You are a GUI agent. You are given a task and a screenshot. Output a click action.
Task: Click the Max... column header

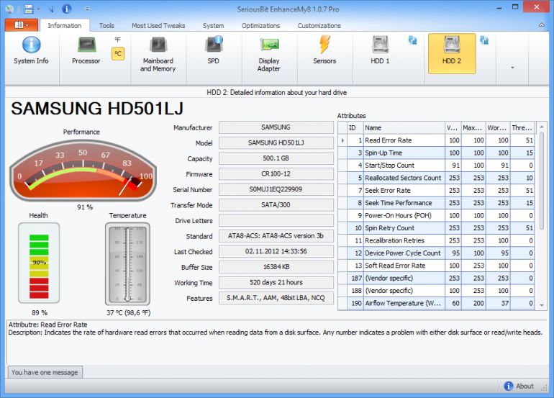pyautogui.click(x=473, y=127)
